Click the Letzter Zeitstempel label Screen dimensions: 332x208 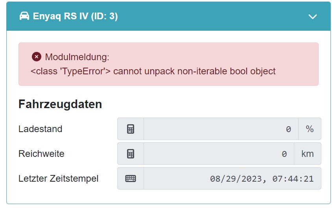point(58,179)
